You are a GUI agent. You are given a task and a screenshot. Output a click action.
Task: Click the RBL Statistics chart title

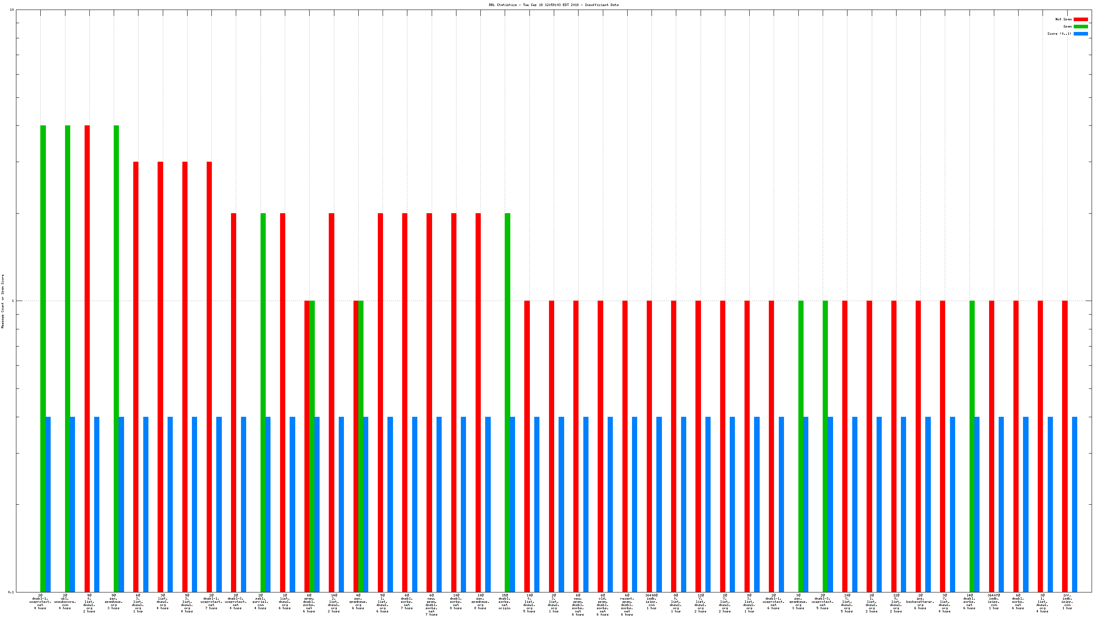point(553,5)
